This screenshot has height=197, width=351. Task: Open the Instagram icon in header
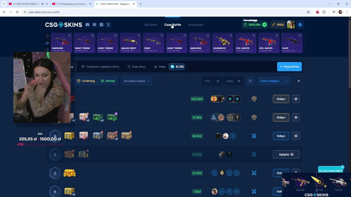coord(101,25)
